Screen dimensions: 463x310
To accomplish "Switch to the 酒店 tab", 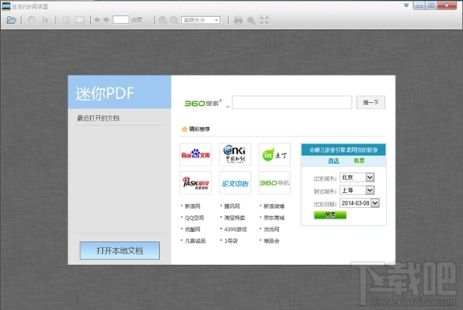I will coord(334,161).
